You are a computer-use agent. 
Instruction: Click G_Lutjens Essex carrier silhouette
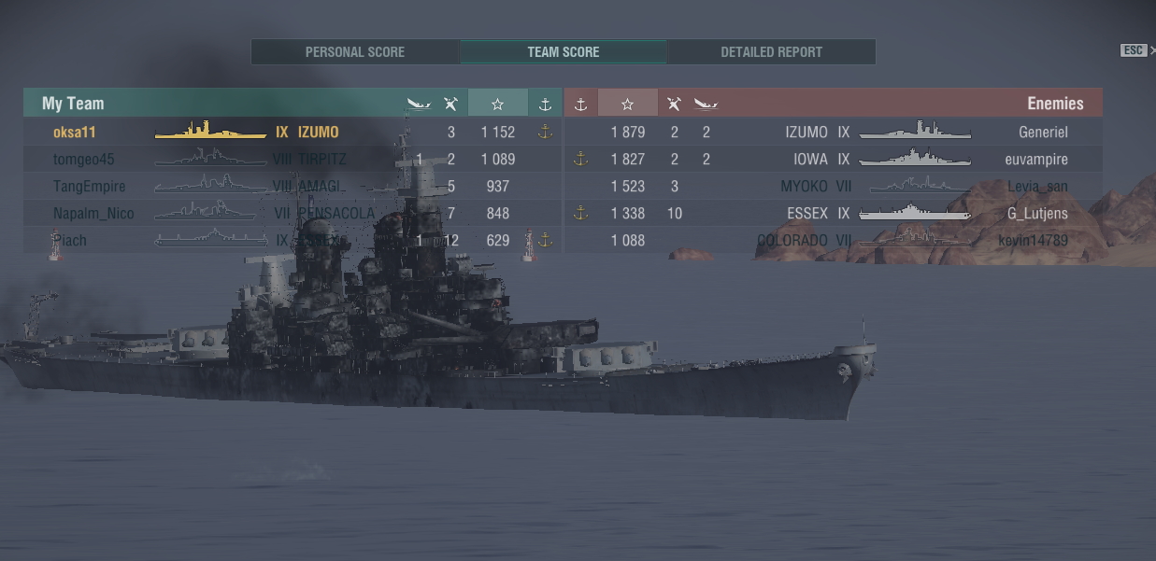(915, 213)
